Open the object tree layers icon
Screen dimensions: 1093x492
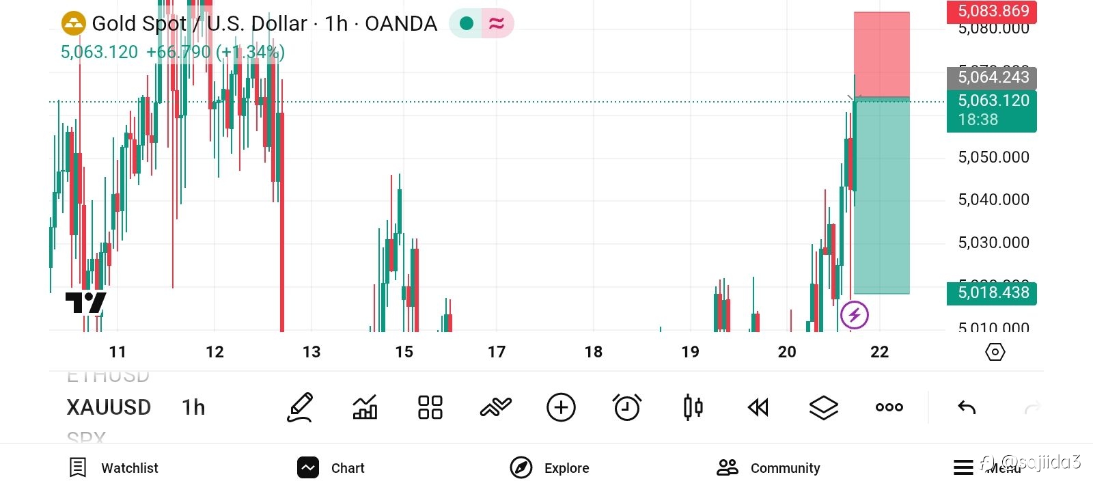point(823,407)
